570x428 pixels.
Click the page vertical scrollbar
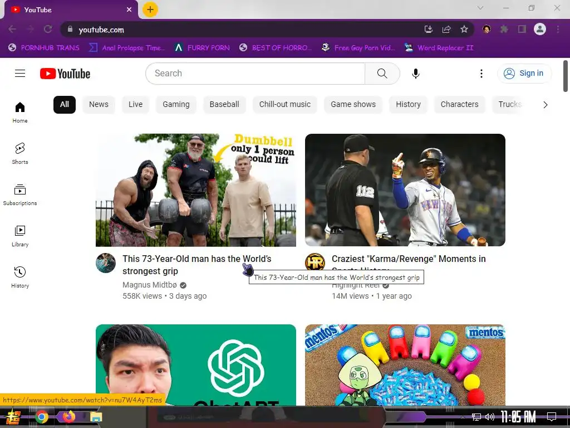[x=566, y=76]
